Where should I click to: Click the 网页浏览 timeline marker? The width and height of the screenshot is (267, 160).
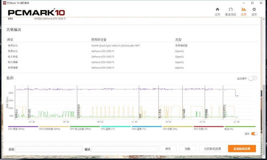click(x=29, y=114)
